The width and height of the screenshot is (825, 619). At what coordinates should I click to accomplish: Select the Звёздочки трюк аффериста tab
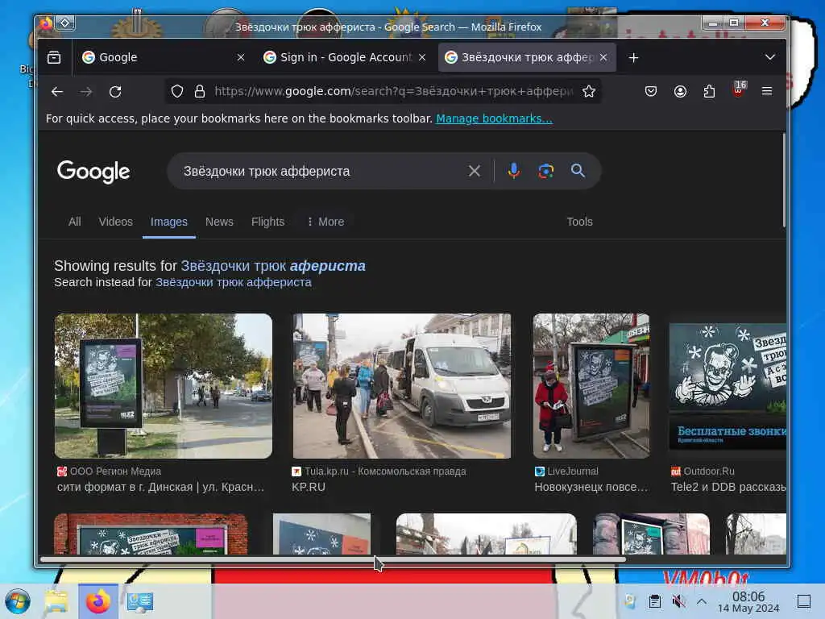[527, 57]
